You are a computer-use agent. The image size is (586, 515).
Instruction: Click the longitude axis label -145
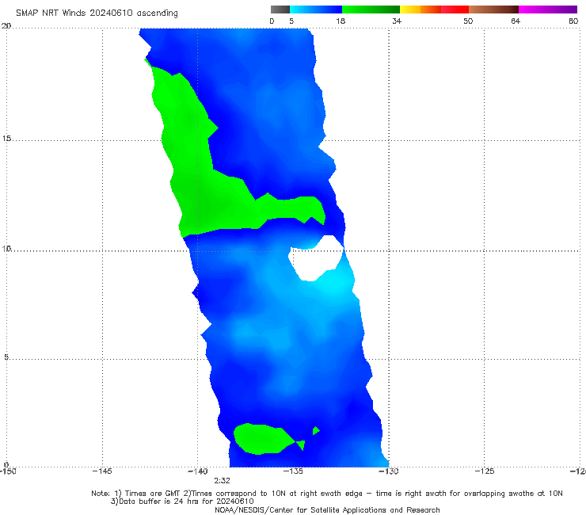pyautogui.click(x=102, y=471)
